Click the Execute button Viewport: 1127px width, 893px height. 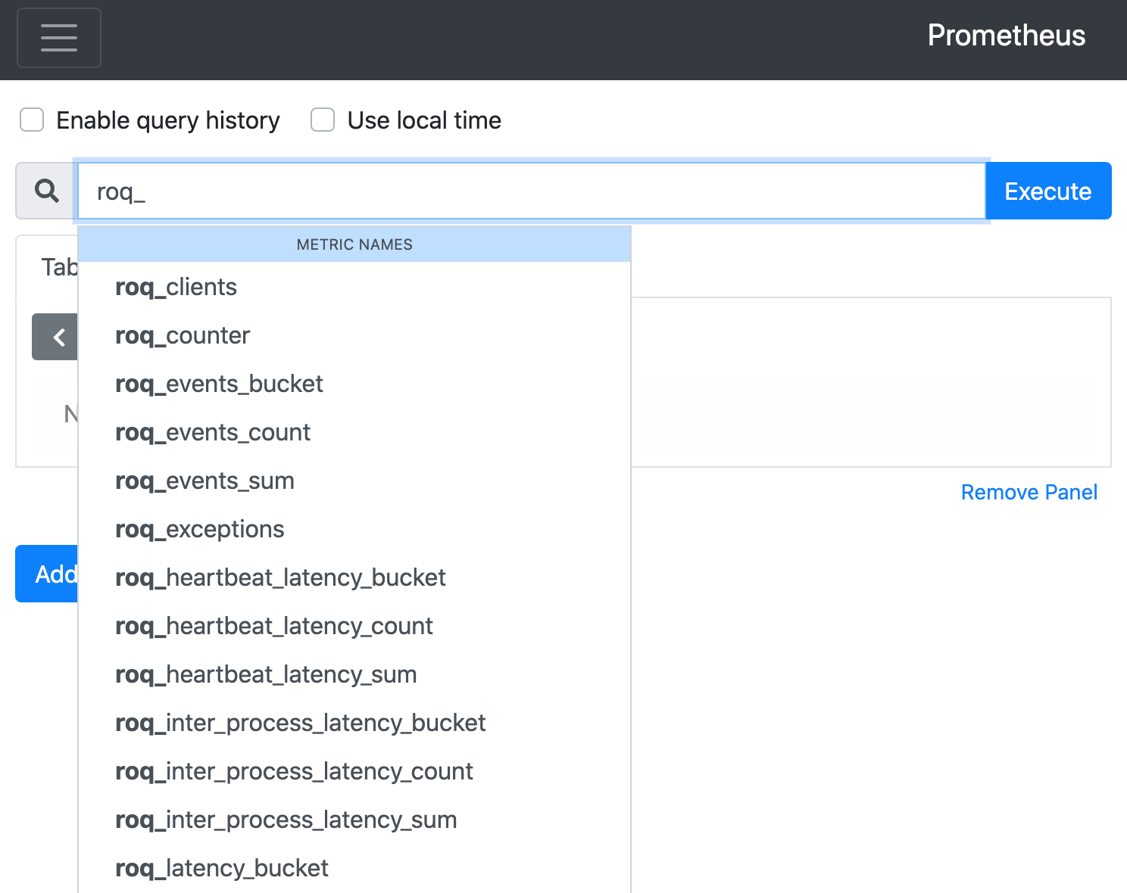[1048, 191]
